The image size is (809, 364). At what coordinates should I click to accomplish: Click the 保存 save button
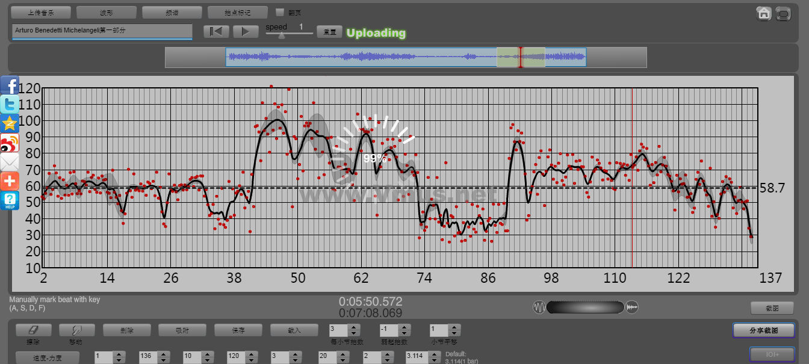coord(238,330)
